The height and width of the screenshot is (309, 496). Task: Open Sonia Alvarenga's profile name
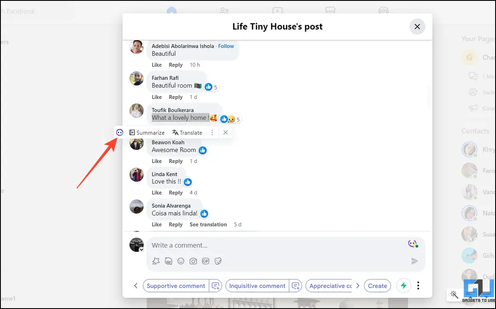click(171, 206)
